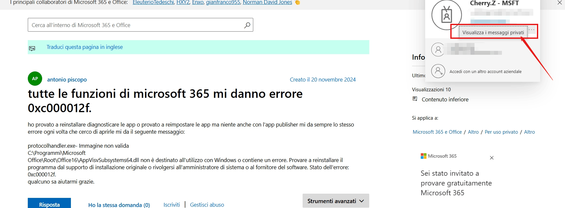The width and height of the screenshot is (565, 208).
Task: Click Traduci questa pagina in inglese
Action: [85, 47]
